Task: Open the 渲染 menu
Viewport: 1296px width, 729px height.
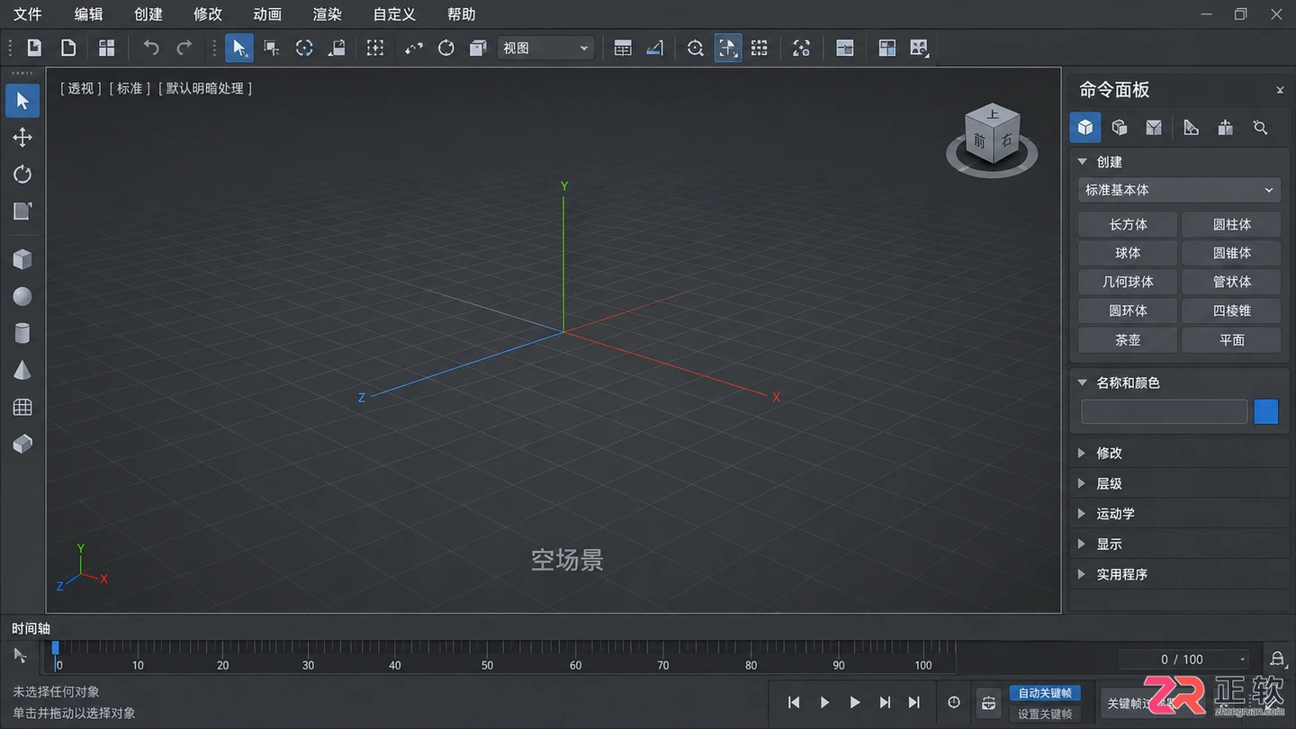Action: point(327,14)
